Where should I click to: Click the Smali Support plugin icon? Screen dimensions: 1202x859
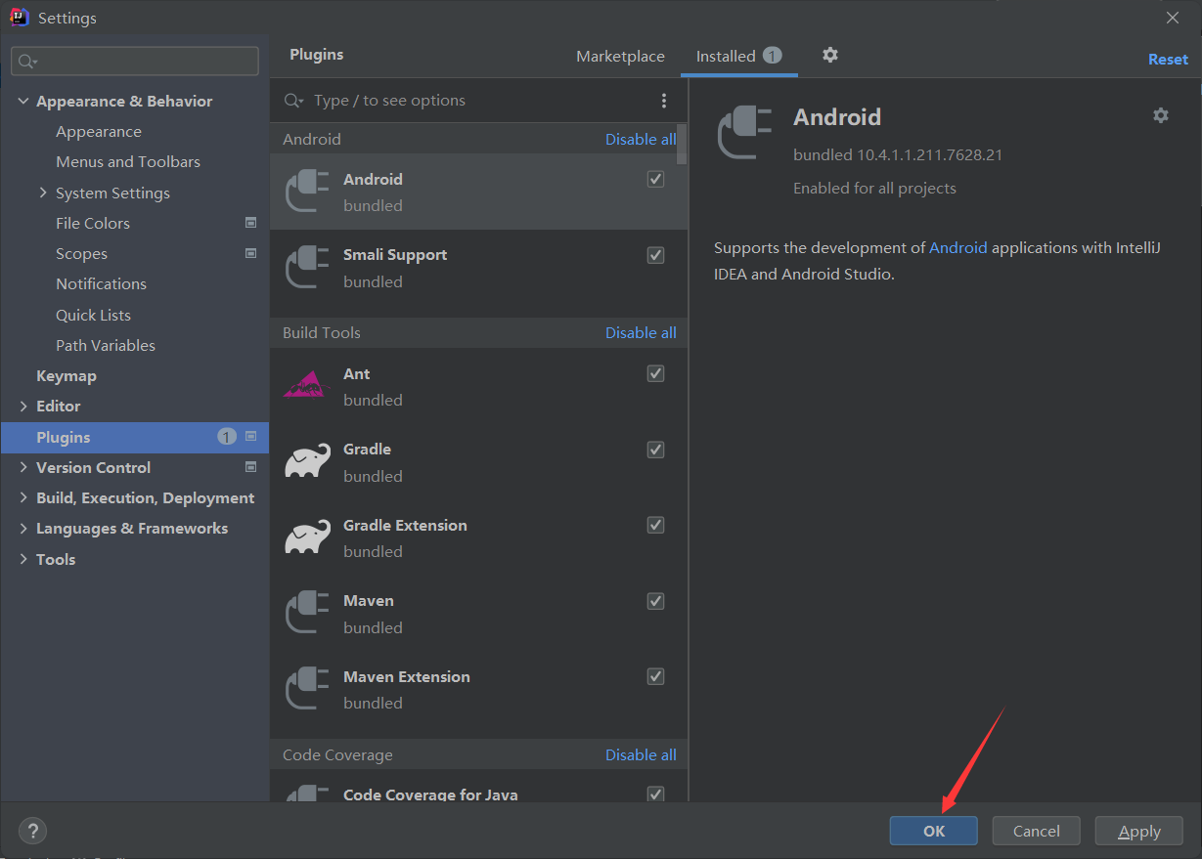(307, 267)
